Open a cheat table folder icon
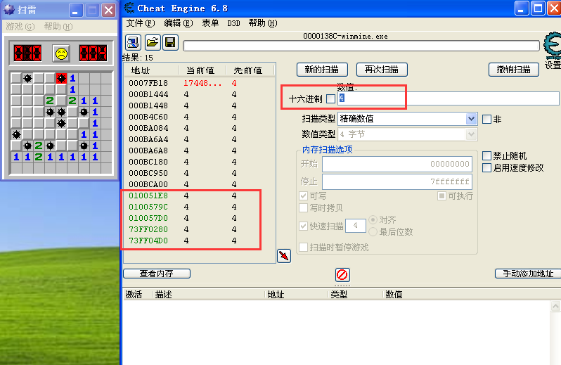The image size is (561, 365). point(153,43)
